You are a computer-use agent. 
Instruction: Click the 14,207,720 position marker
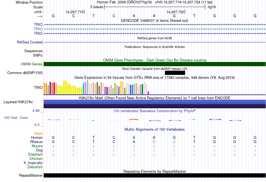(x=175, y=12)
